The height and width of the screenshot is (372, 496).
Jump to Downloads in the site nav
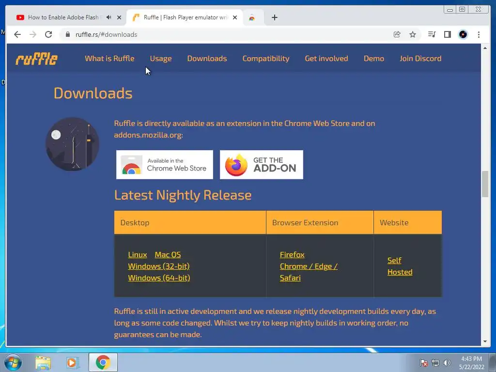207,59
